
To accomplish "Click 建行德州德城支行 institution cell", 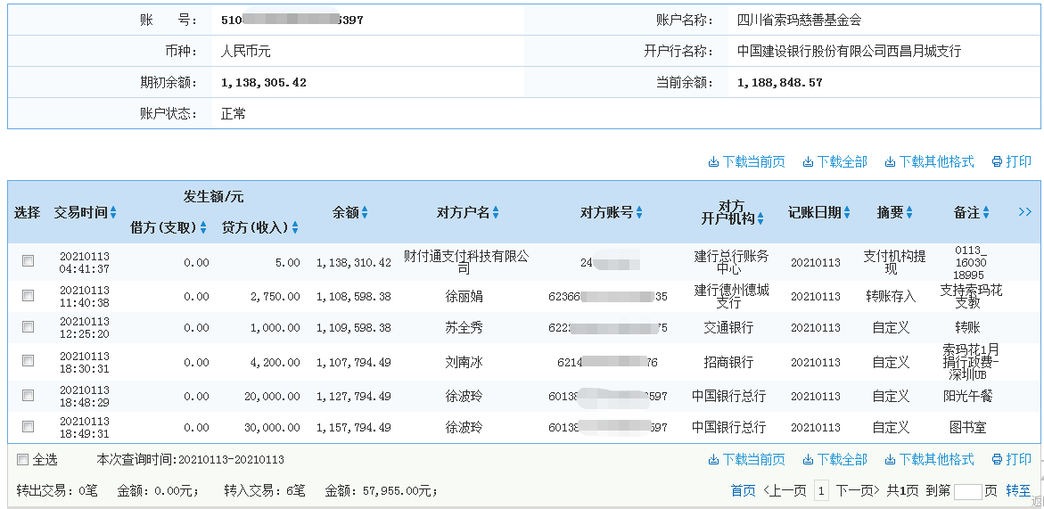I will [731, 296].
